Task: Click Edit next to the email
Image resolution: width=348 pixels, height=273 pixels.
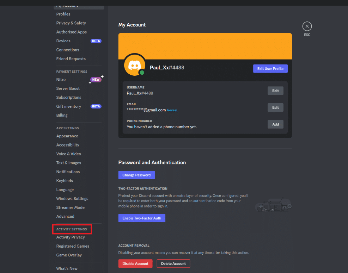Action: [x=275, y=107]
